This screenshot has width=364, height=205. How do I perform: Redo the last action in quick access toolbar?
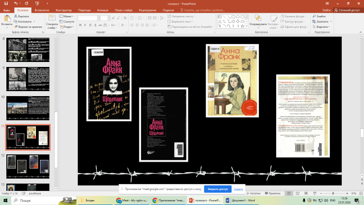click(x=26, y=4)
